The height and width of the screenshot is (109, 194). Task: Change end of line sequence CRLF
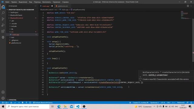(169, 103)
